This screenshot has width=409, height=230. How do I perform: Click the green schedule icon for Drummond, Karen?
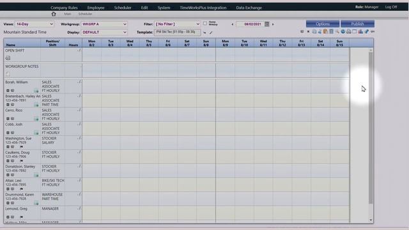[36, 203]
